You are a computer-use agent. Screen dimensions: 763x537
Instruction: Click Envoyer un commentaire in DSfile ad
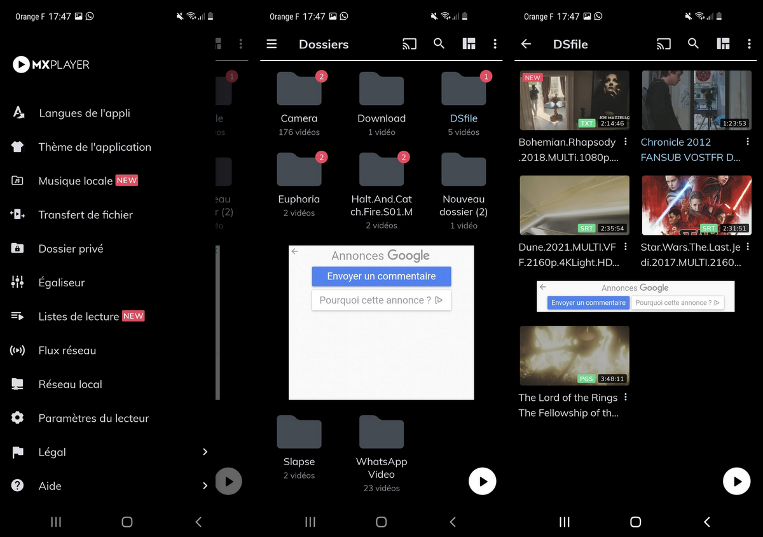point(588,303)
